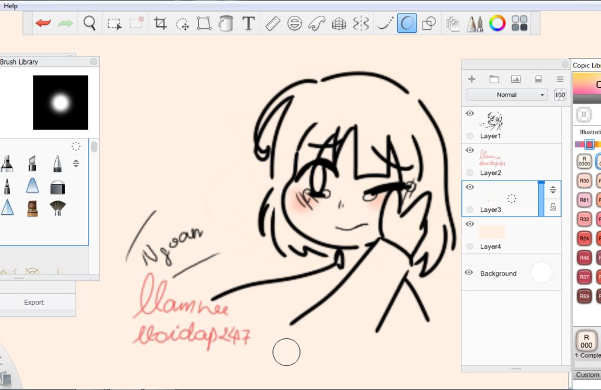Click Layer3 lock transparency icon
The image size is (601, 390).
click(553, 207)
